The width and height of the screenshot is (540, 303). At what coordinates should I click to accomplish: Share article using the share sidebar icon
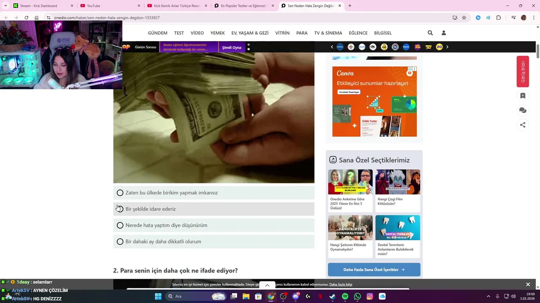[523, 125]
